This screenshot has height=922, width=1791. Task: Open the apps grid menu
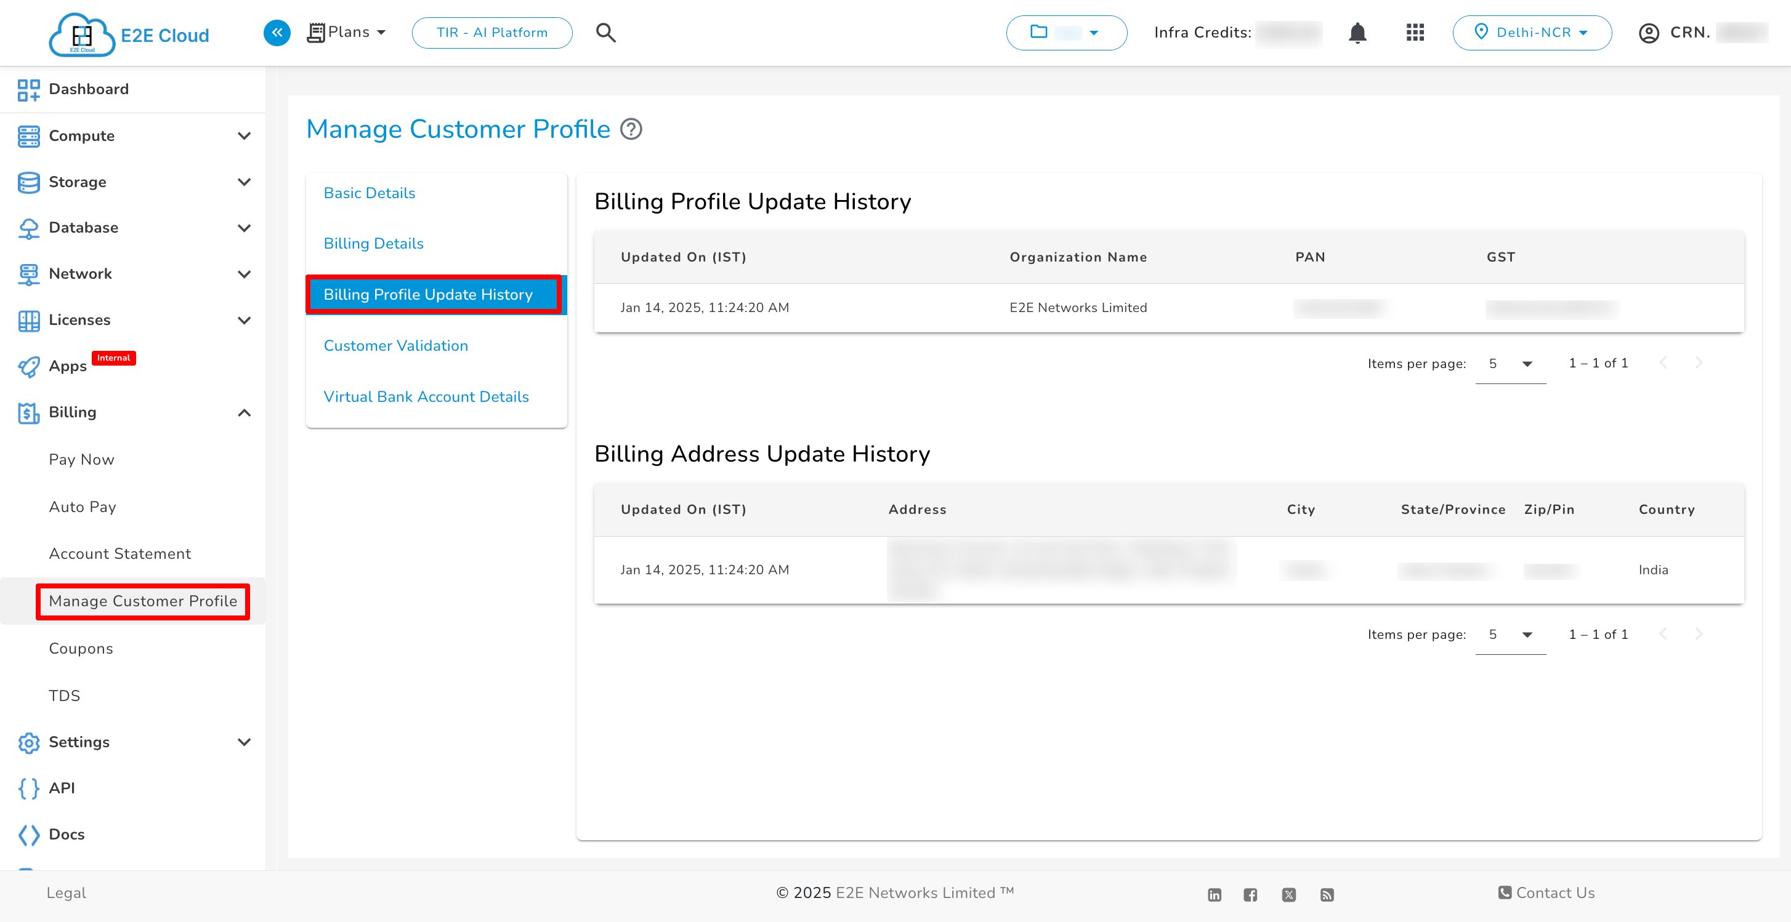click(1415, 33)
